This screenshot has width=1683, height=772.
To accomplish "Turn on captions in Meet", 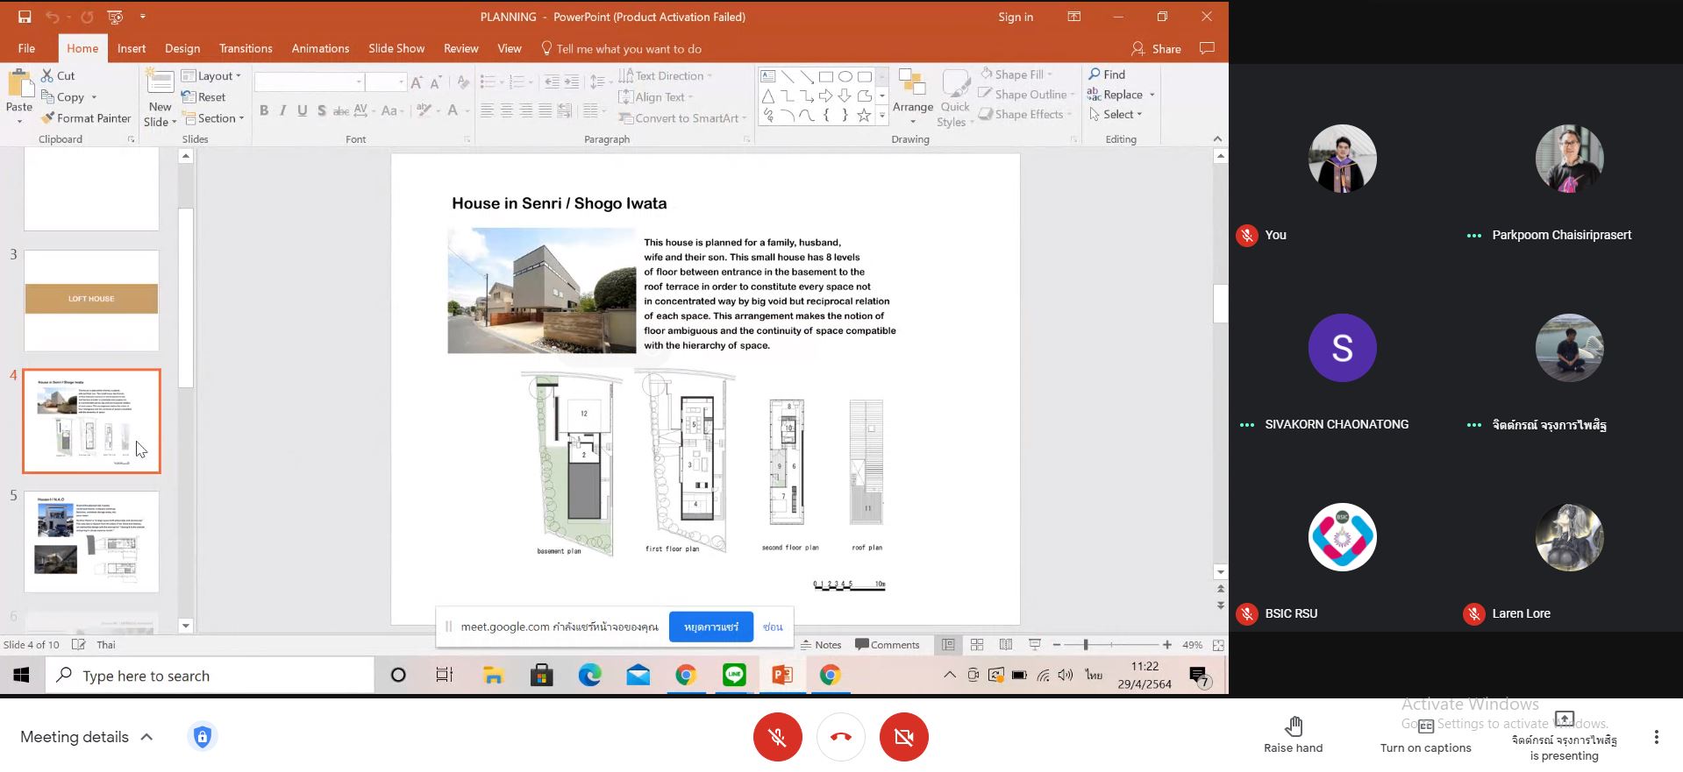I will pyautogui.click(x=1426, y=734).
